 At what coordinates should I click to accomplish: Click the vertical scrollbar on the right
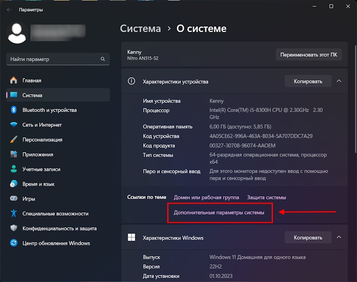tap(355, 99)
